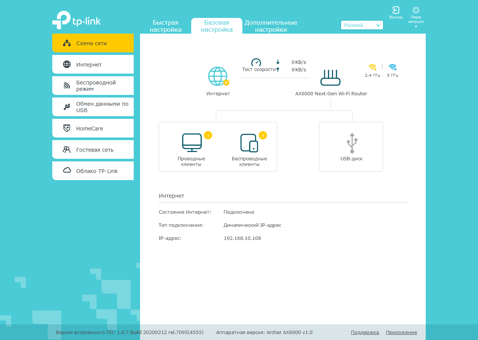Click the Состояние Интернет label
Screen dimensions: 478x340
(x=185, y=212)
